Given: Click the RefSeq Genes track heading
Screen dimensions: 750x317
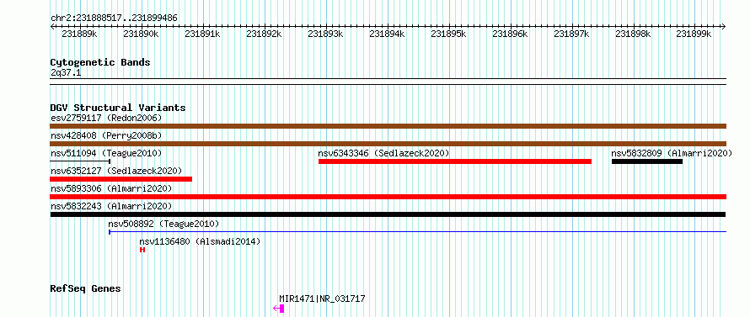Looking at the screenshot, I should pos(85,289).
